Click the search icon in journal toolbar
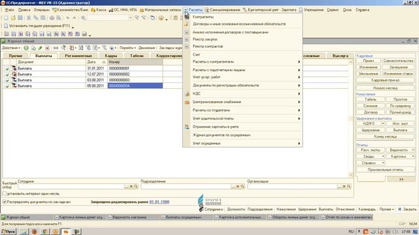Viewport: 419px width, 235px height. pyautogui.click(x=64, y=48)
